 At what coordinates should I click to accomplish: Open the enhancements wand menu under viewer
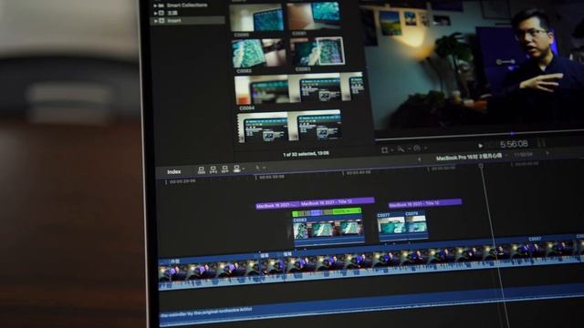tap(401, 149)
